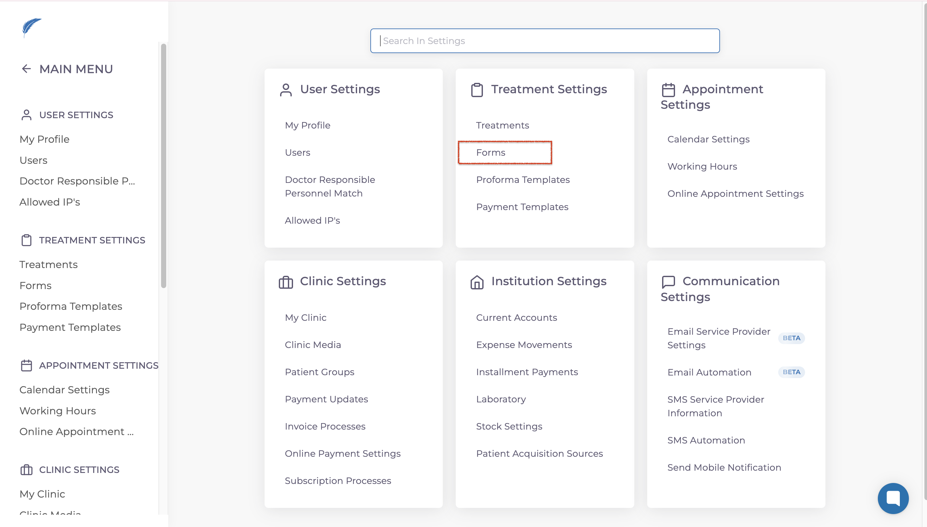Open Patient Acquisition Sources
The image size is (927, 527).
click(x=539, y=454)
